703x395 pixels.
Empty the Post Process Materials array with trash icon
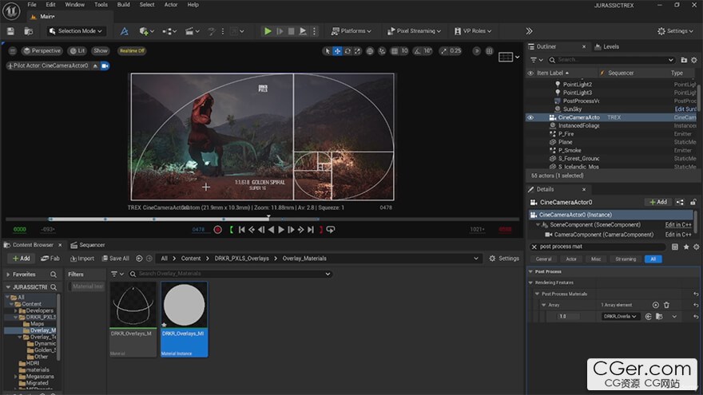click(x=667, y=305)
